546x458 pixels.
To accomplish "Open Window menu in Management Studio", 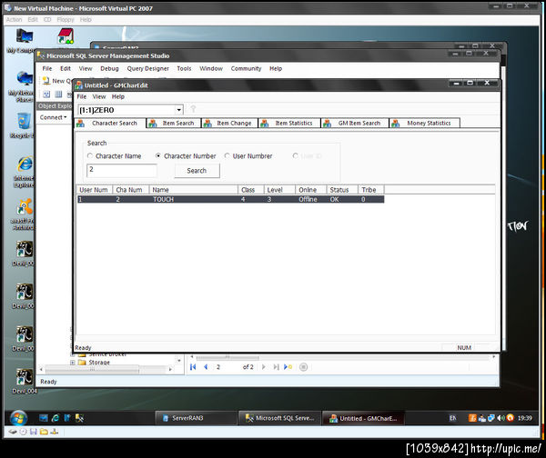I will (211, 68).
